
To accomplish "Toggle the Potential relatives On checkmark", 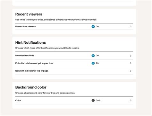I will 93,63.
